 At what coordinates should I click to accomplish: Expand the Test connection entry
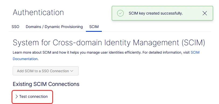32,97
